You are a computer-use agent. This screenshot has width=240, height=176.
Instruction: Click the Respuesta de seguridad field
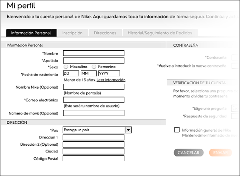coord(236,116)
